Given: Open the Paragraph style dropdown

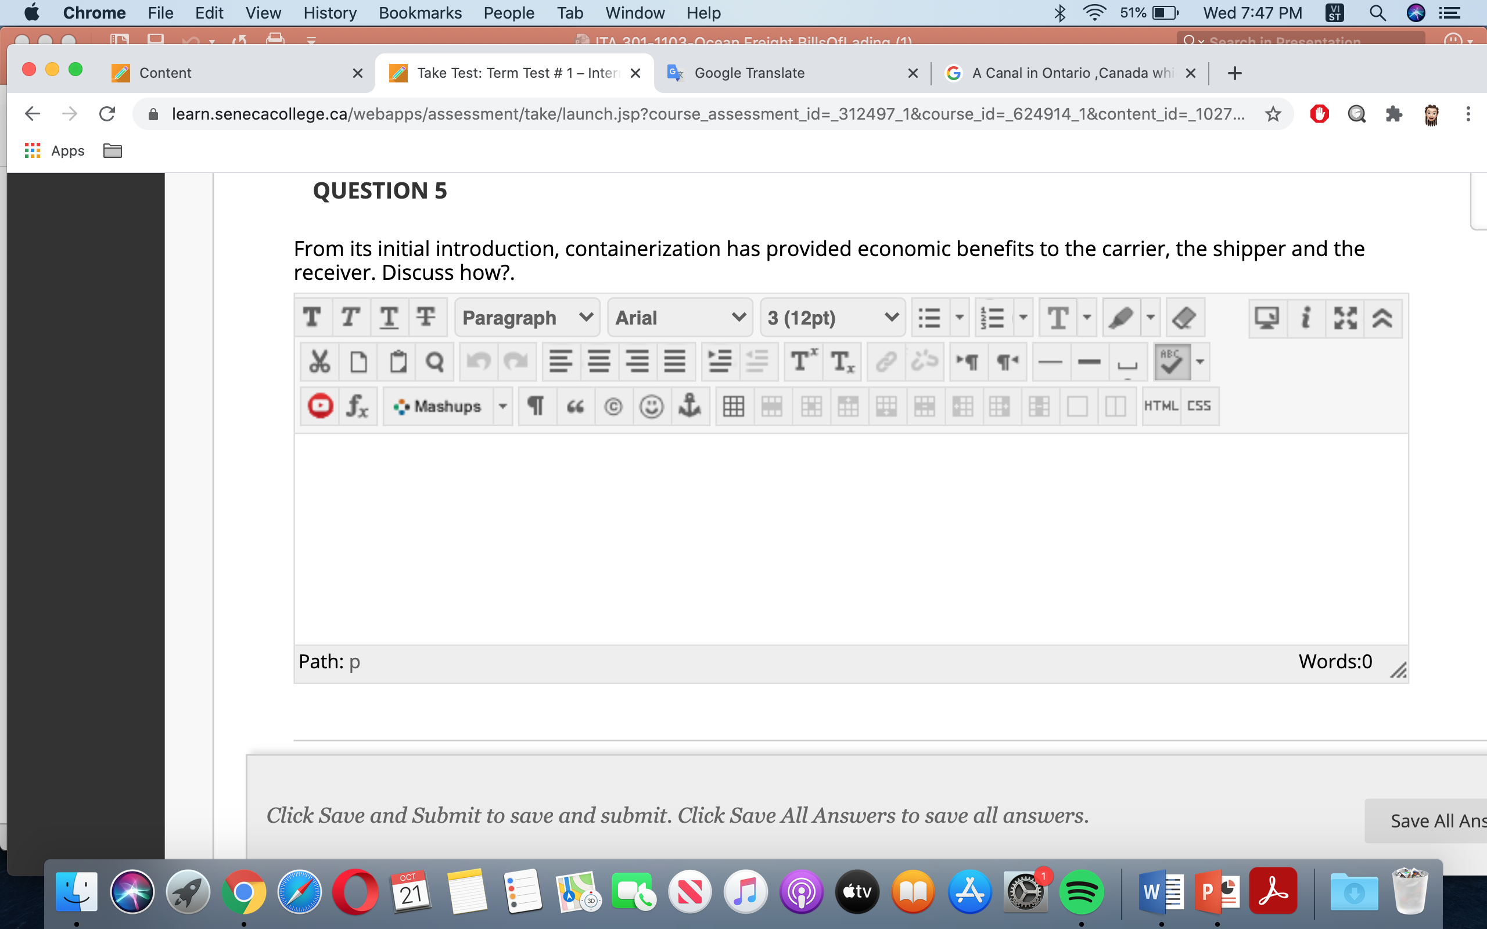Looking at the screenshot, I should click(x=527, y=317).
